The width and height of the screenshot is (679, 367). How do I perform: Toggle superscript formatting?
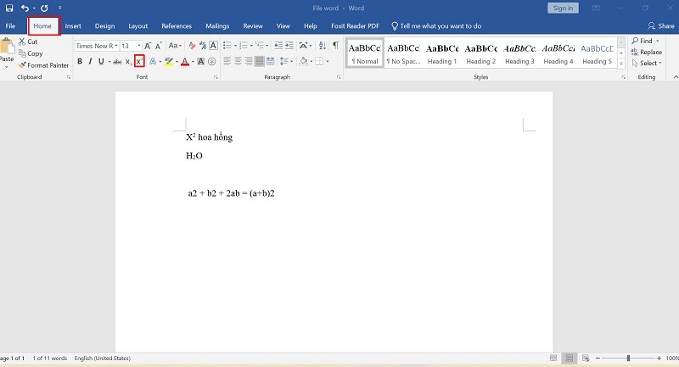[x=139, y=61]
